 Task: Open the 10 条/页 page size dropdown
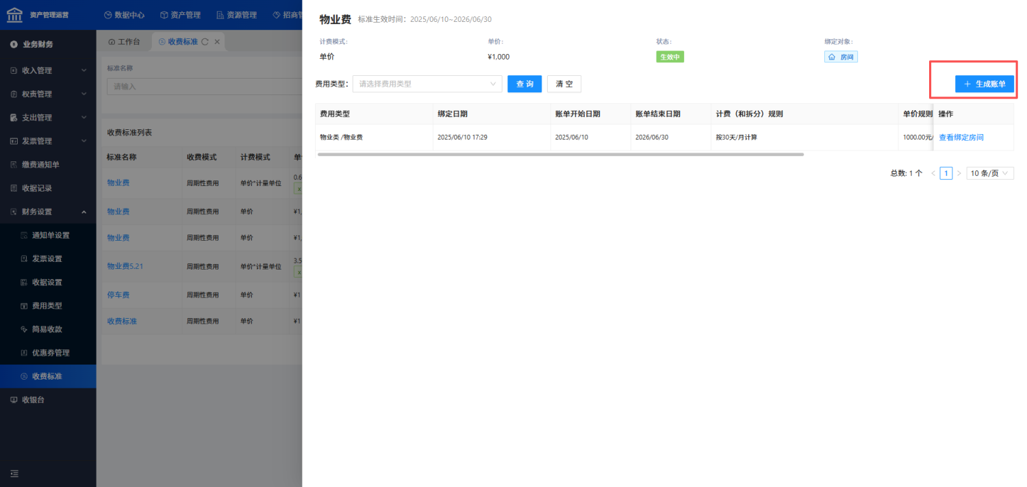pyautogui.click(x=990, y=173)
